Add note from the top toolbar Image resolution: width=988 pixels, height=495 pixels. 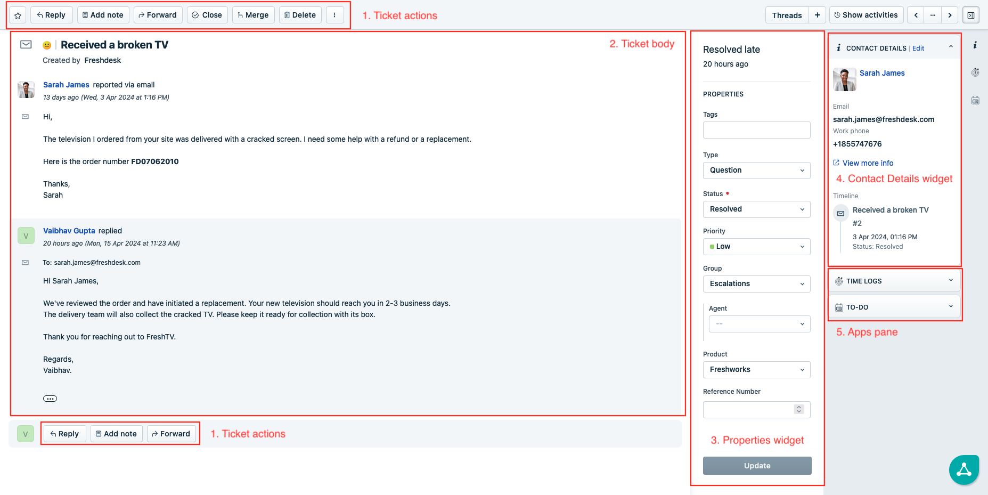click(103, 15)
